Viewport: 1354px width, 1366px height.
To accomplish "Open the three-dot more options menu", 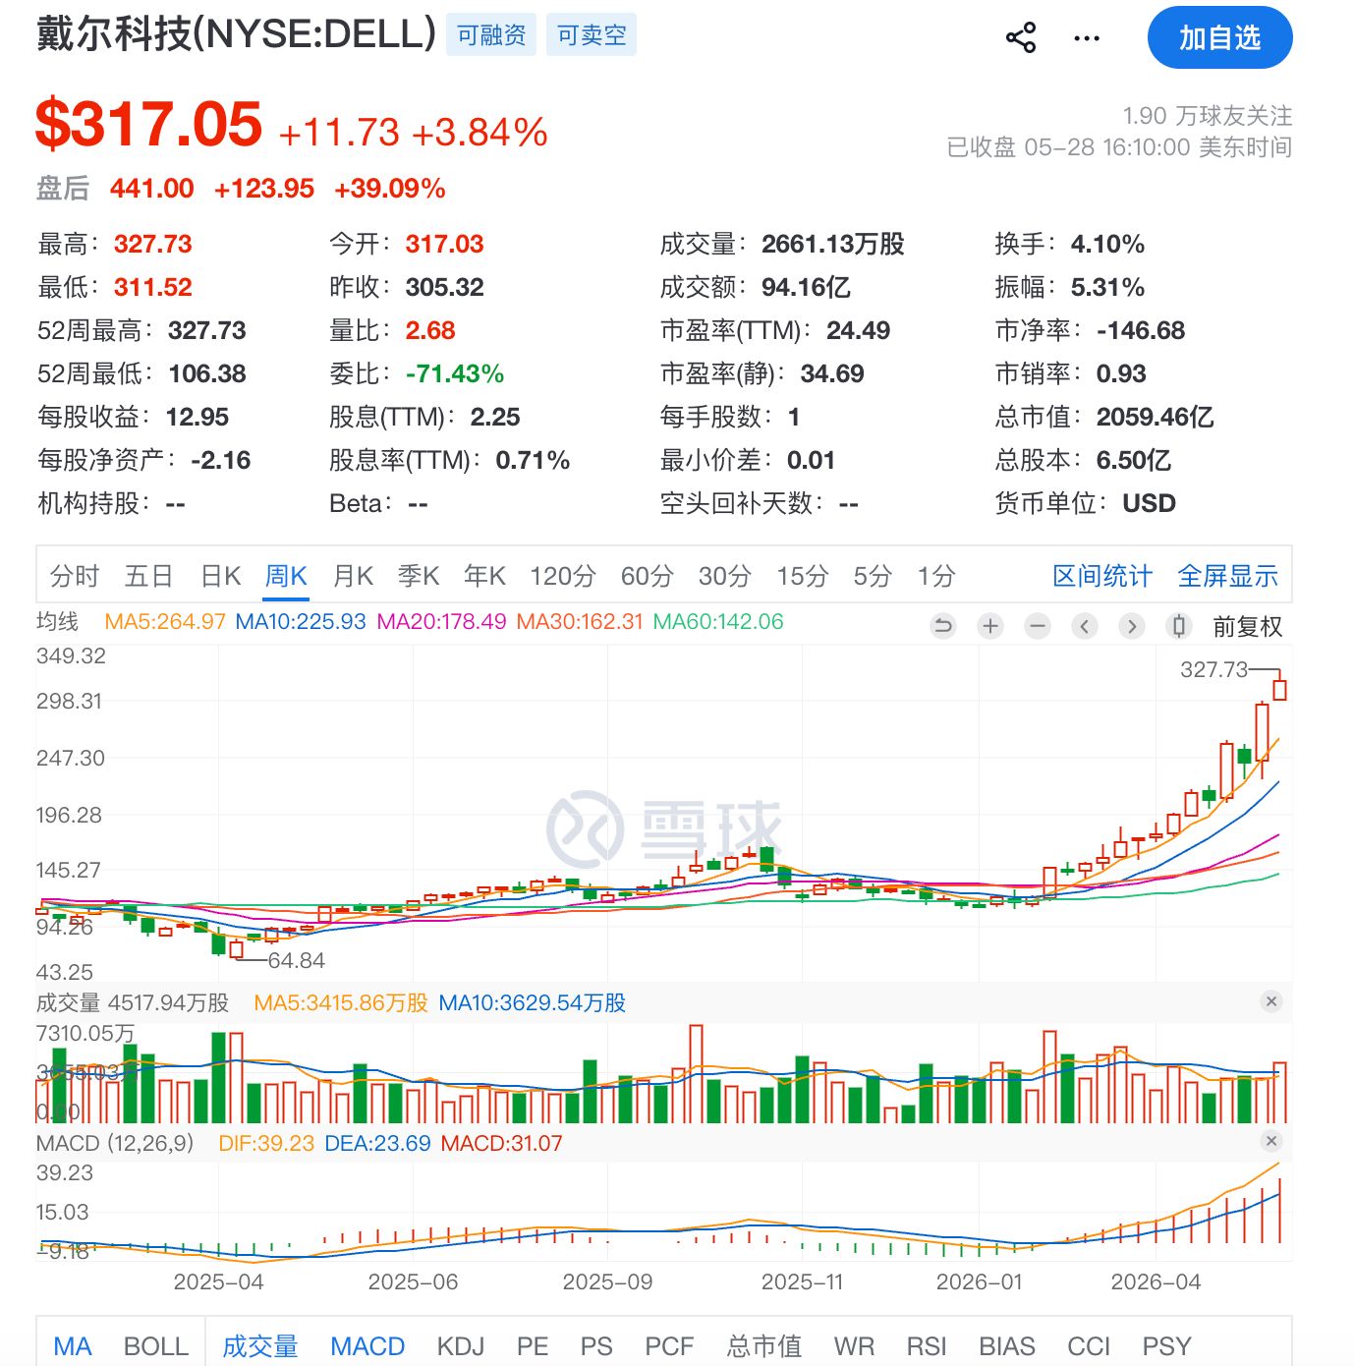I will 1087,38.
